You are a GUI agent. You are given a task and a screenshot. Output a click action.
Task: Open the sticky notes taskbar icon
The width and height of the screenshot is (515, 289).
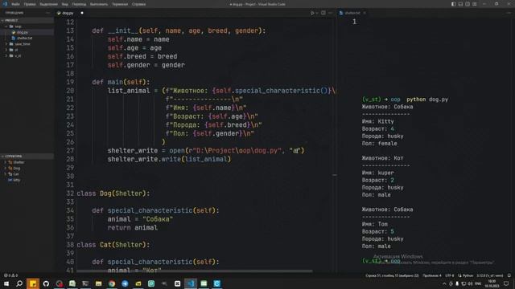(33, 283)
